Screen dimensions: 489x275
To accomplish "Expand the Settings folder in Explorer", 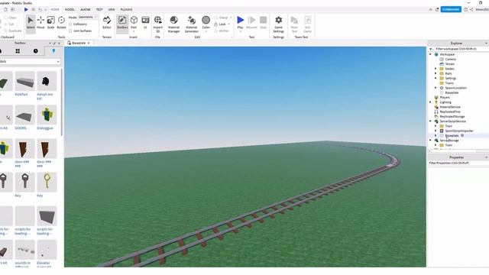I will [x=436, y=78].
